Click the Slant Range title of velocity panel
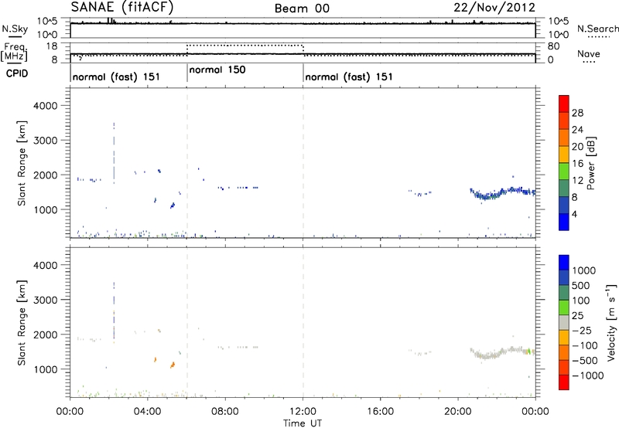 (22, 323)
